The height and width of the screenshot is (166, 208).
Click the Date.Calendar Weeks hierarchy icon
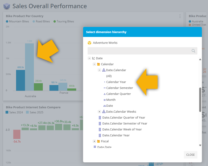[x=103, y=112]
